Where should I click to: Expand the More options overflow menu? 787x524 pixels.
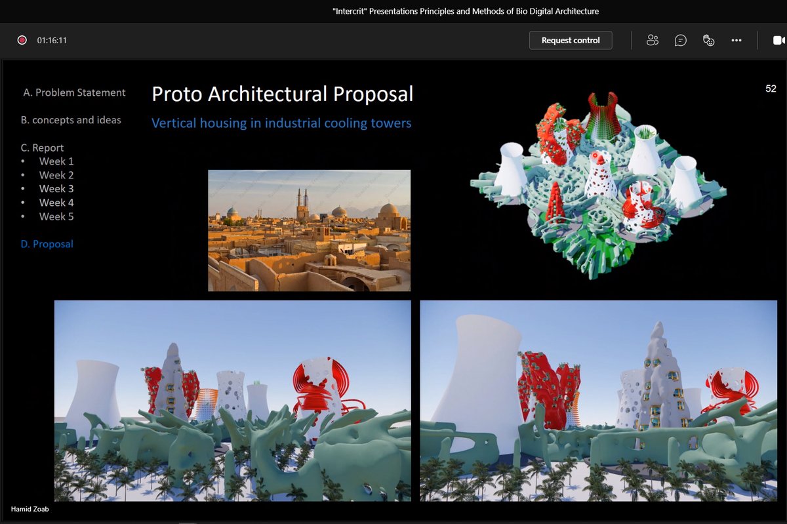tap(737, 40)
